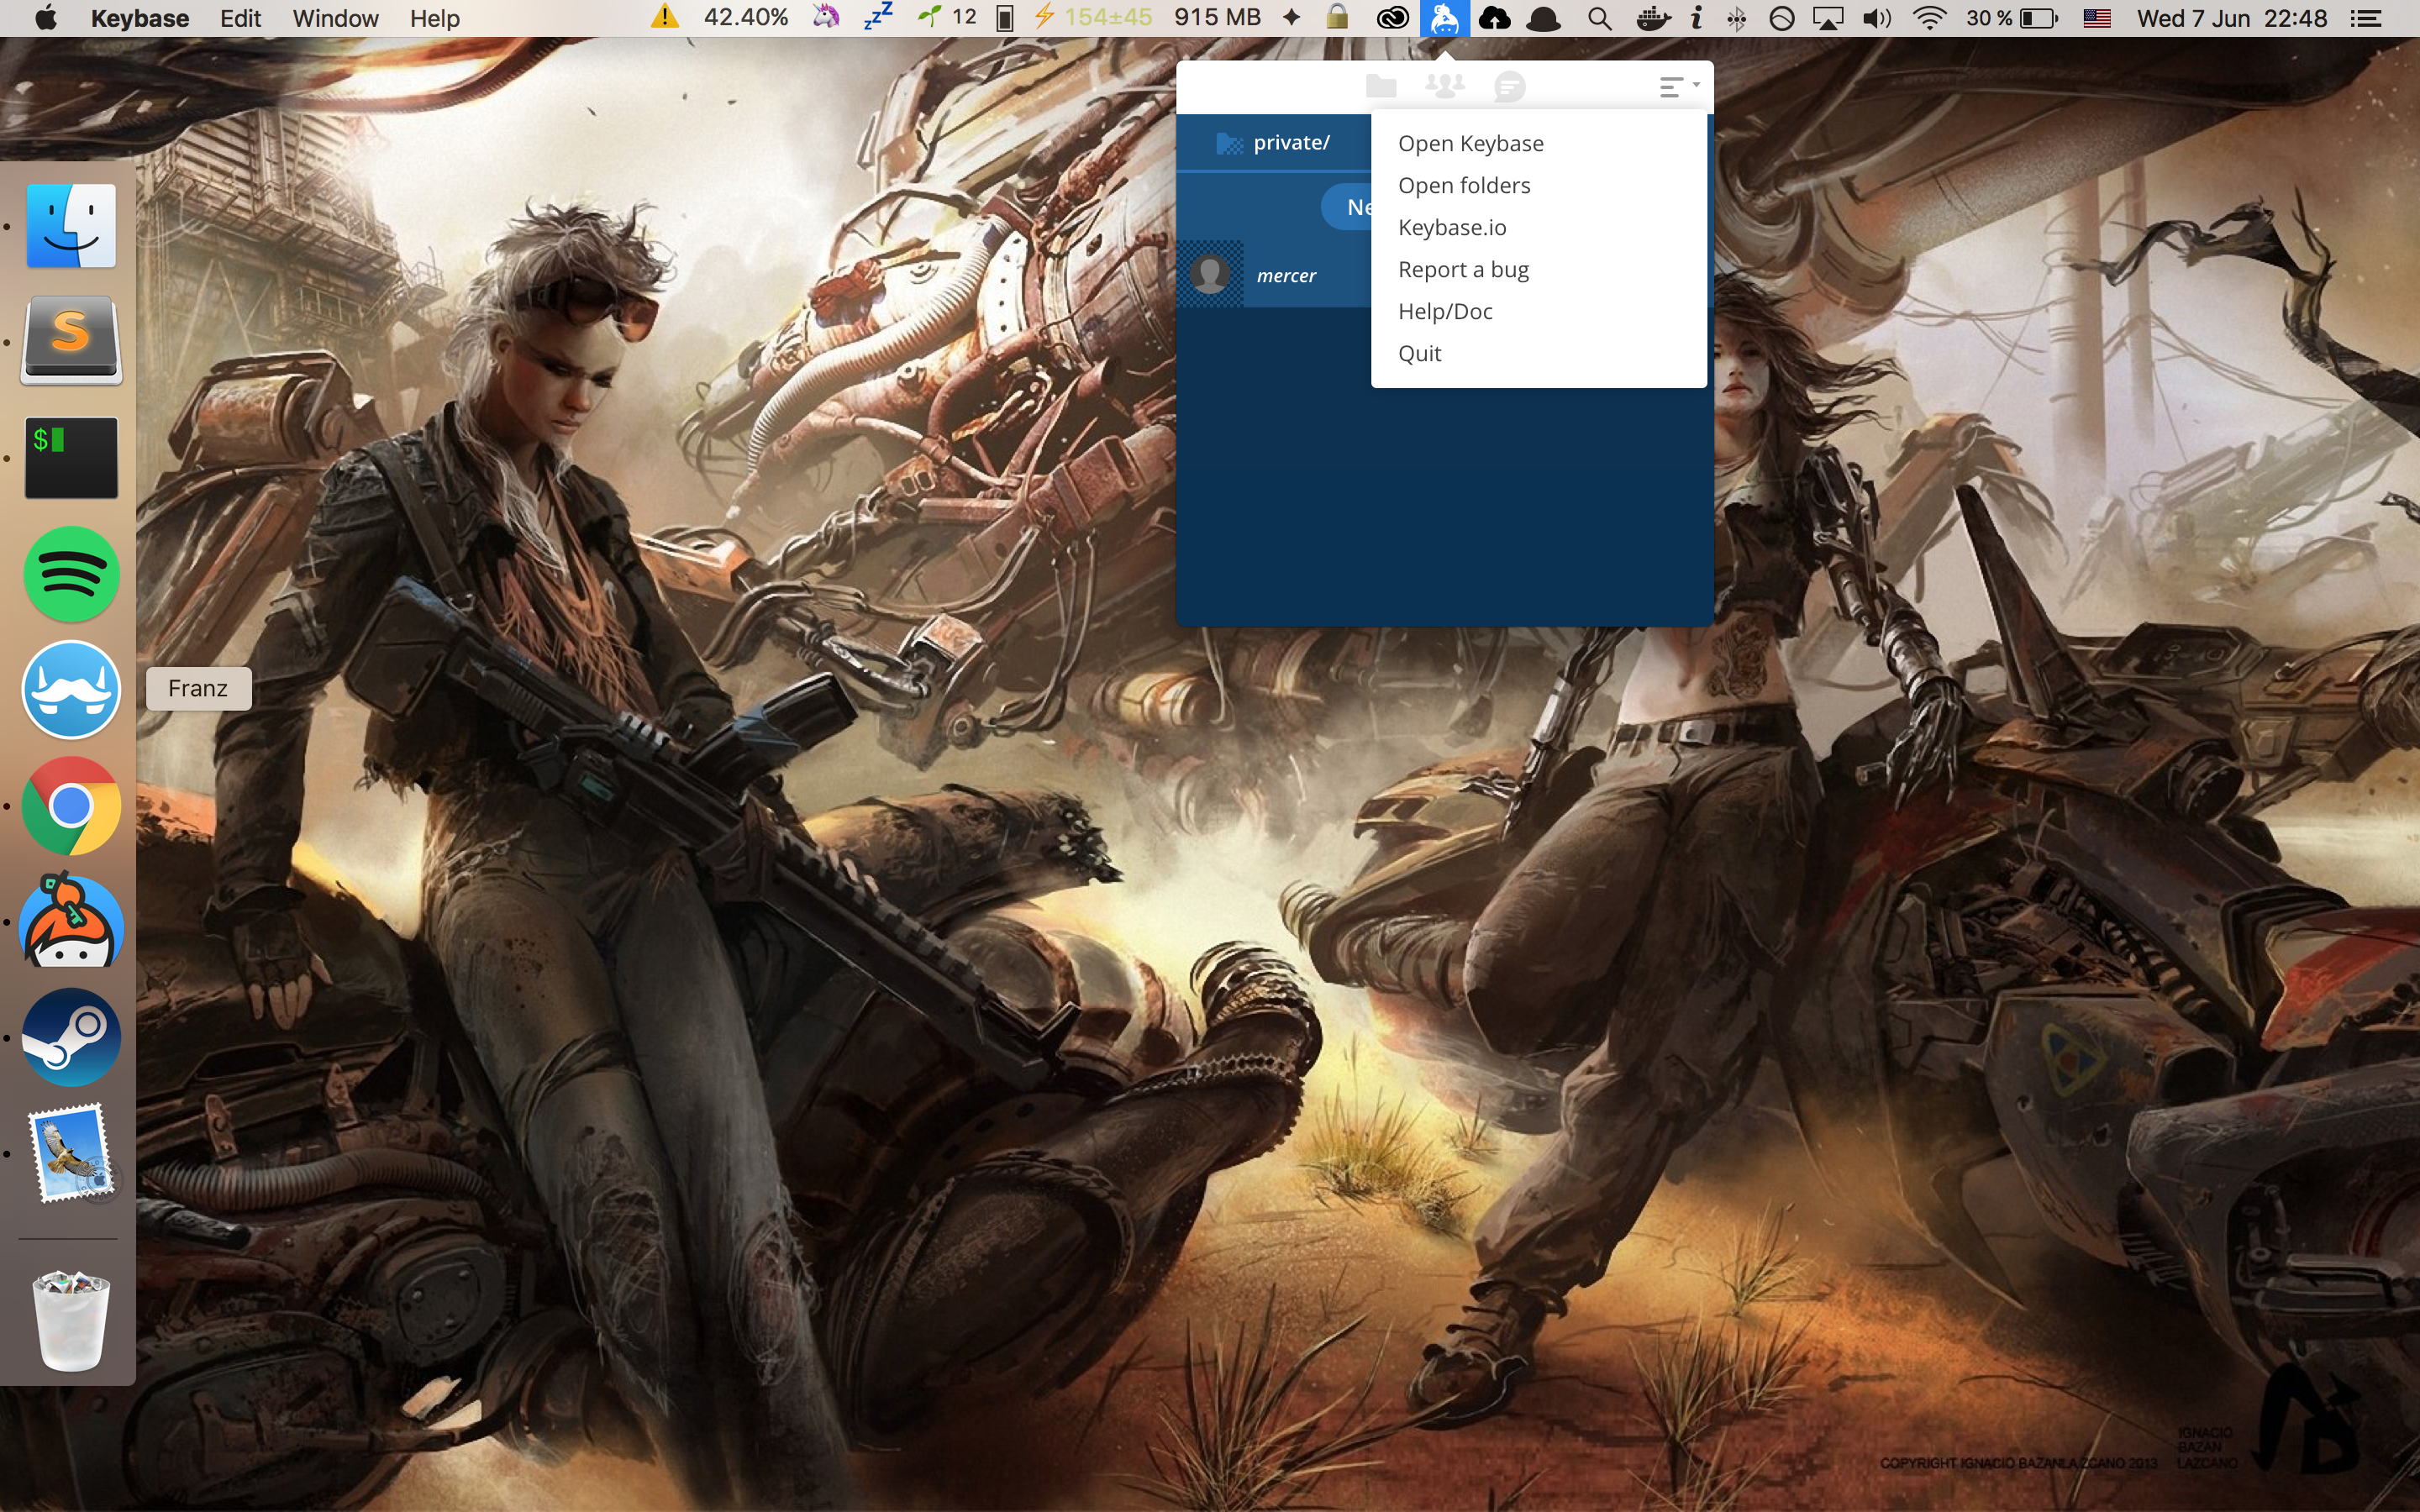The width and height of the screenshot is (2420, 1512).
Task: Select Report a bug option
Action: tap(1463, 270)
